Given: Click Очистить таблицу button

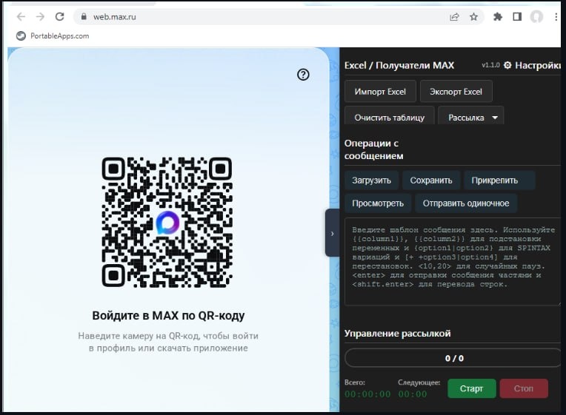Looking at the screenshot, I should pos(390,117).
